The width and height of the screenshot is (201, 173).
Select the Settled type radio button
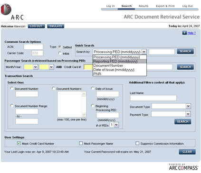[x=60, y=47]
